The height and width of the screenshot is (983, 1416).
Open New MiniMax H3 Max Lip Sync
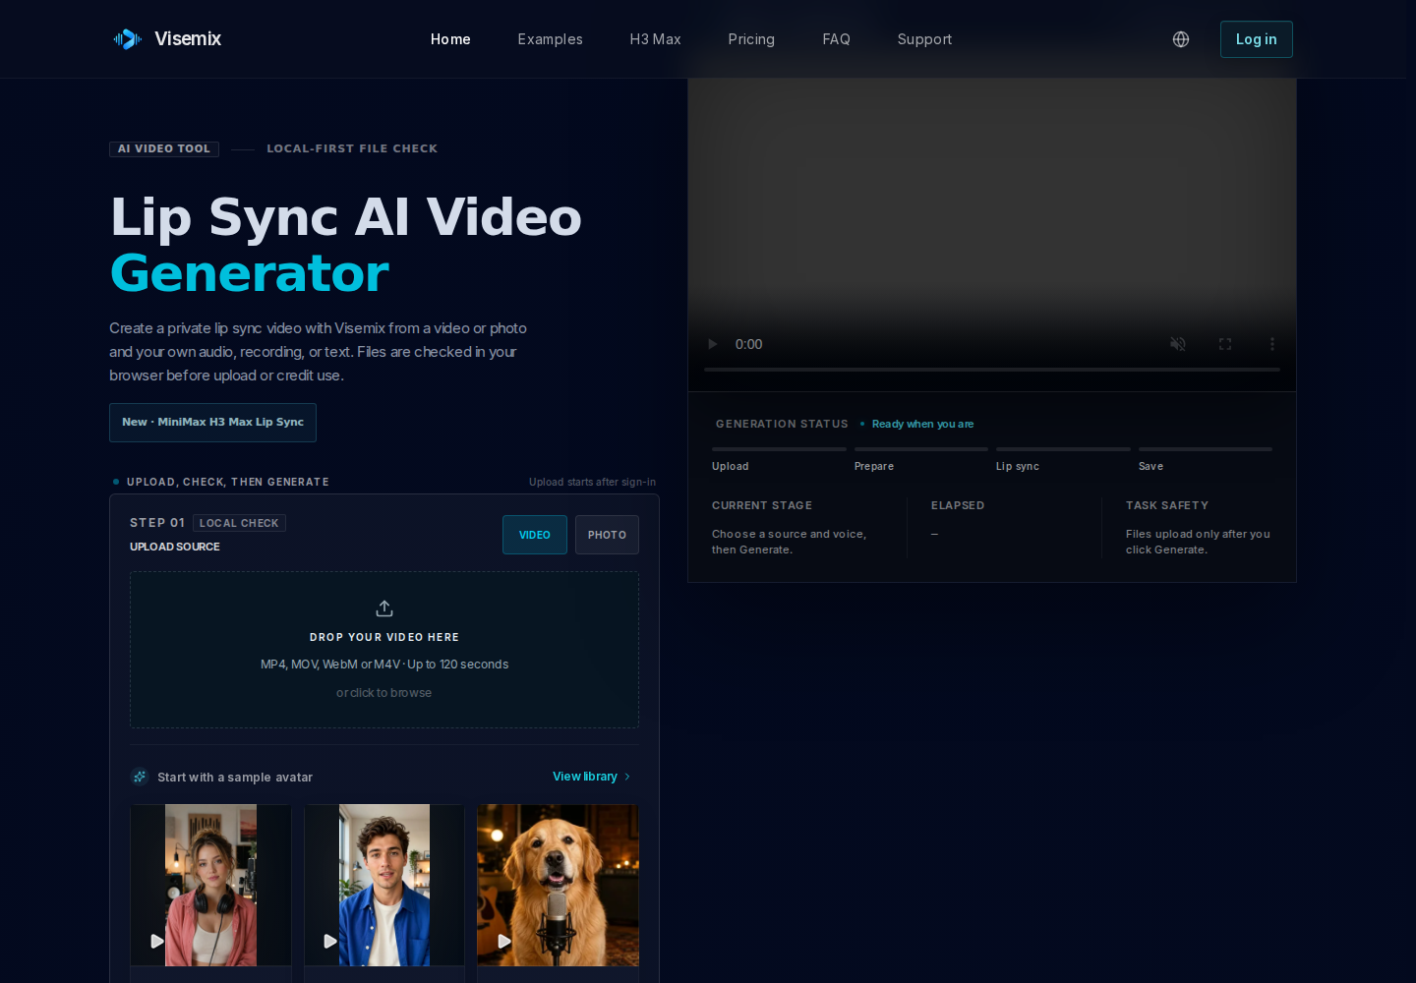[212, 423]
